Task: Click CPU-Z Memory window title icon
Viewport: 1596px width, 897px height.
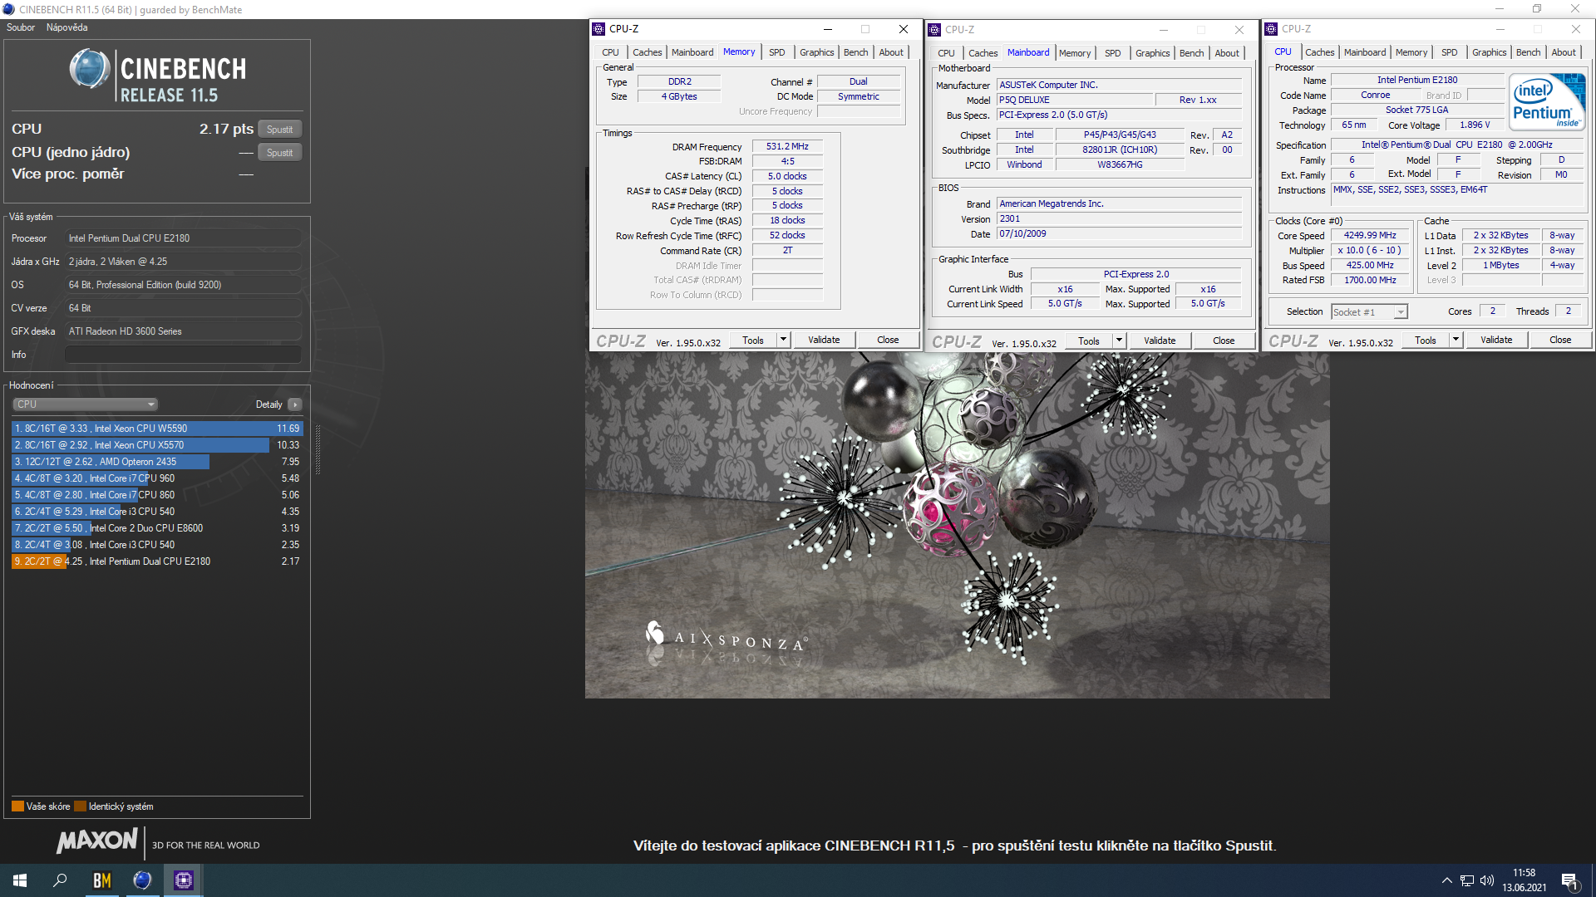Action: point(598,29)
